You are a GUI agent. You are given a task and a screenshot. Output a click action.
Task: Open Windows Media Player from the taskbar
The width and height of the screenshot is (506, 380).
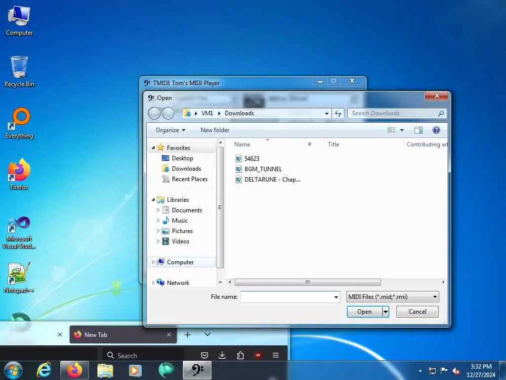[x=135, y=370]
